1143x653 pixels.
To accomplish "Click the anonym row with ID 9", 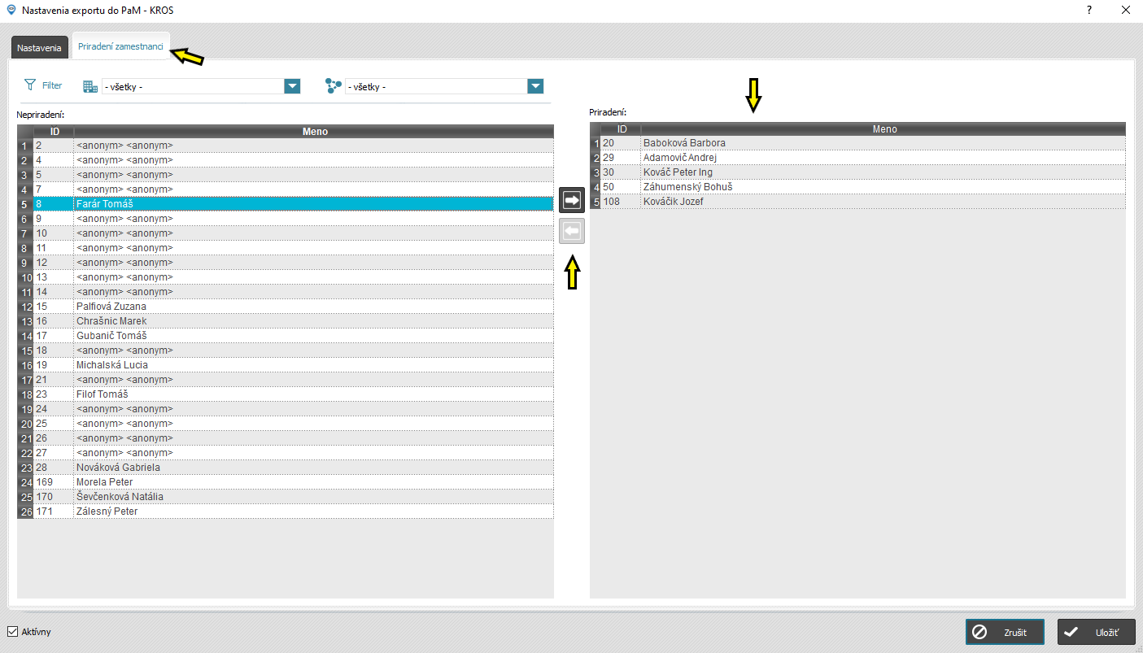I will [286, 219].
